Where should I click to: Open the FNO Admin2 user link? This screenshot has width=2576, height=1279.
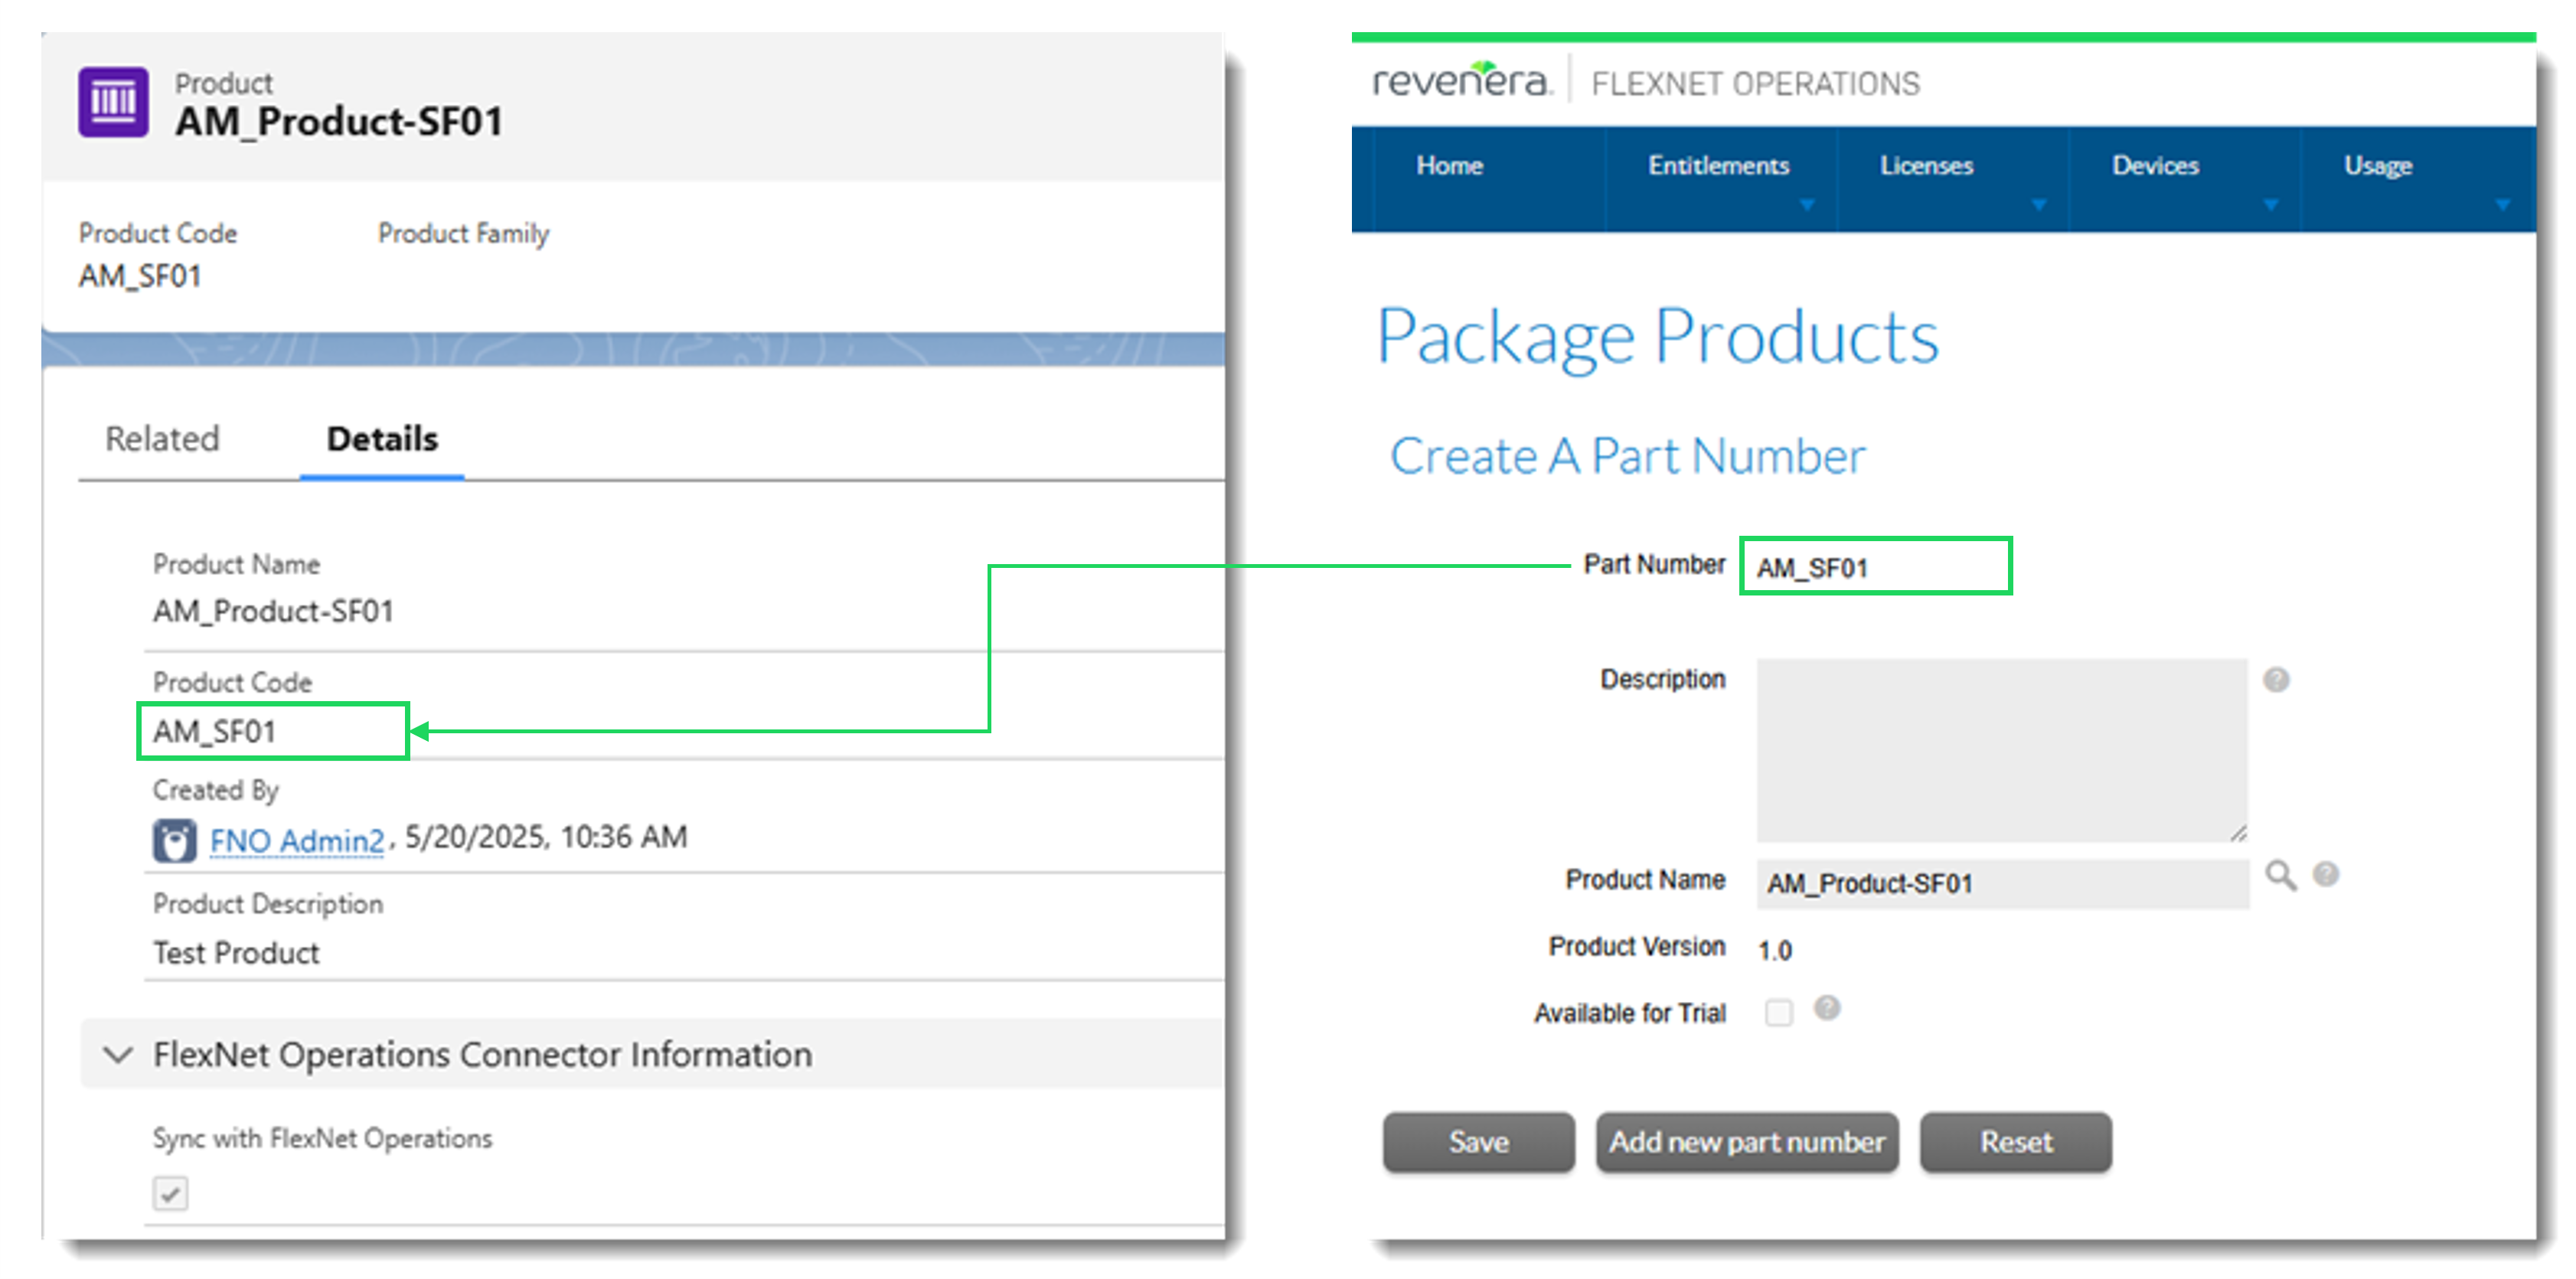click(x=297, y=841)
